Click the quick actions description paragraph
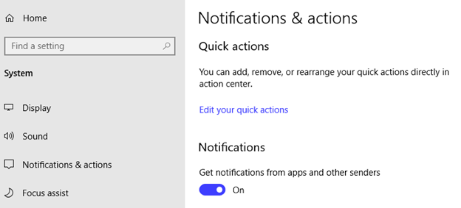Viewport: 461px width, 208px height. coord(324,78)
